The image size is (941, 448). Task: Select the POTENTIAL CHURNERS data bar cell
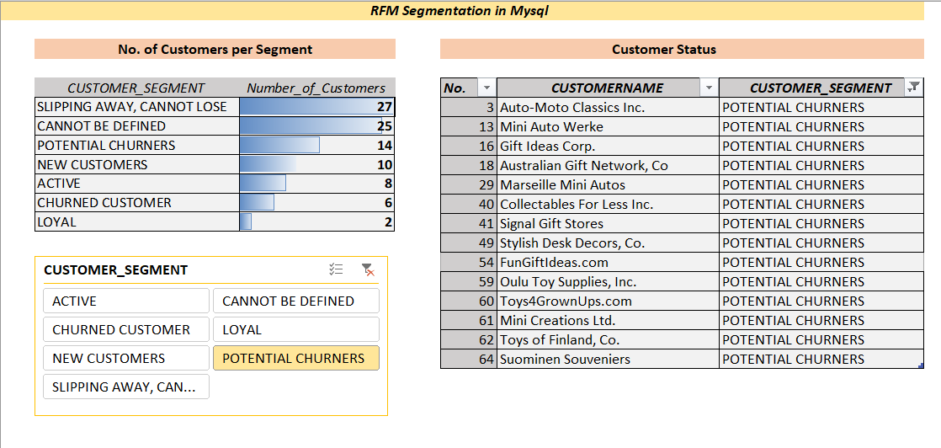(x=316, y=146)
